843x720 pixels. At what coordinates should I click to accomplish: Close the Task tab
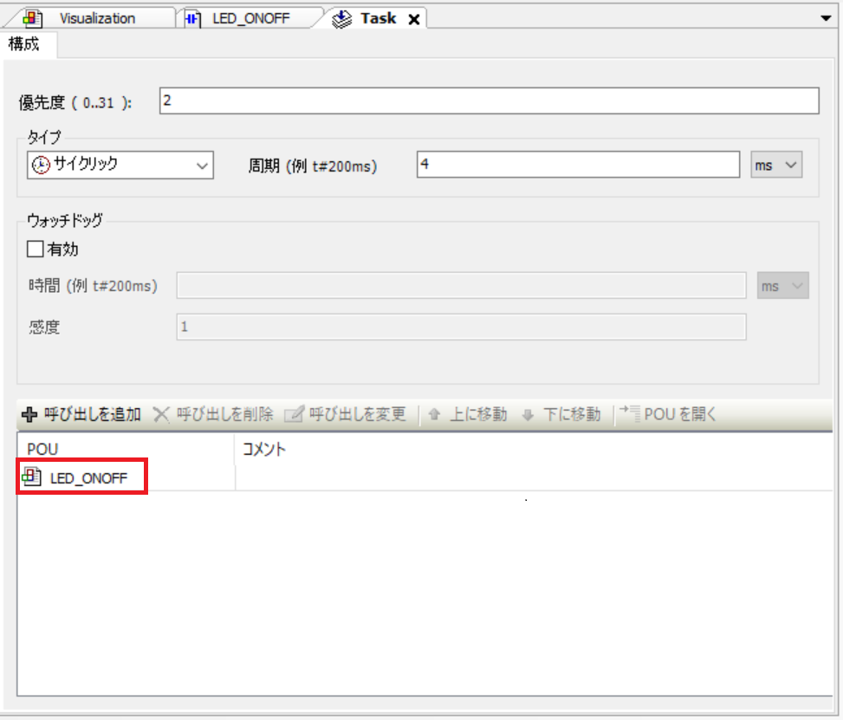(413, 19)
